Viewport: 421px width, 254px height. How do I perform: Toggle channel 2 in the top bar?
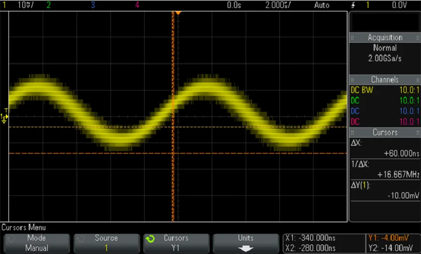pos(48,5)
